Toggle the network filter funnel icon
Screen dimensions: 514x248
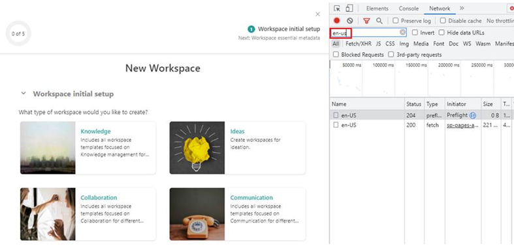[x=366, y=21]
